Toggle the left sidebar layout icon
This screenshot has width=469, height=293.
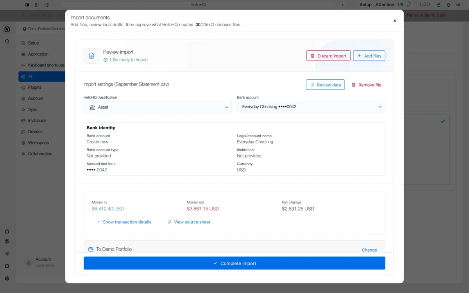click(x=27, y=5)
